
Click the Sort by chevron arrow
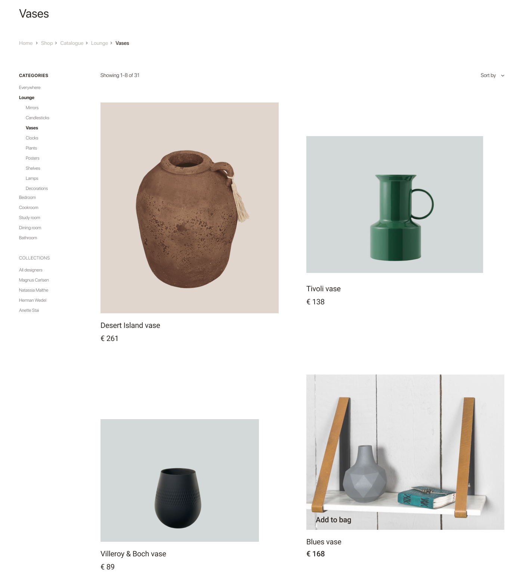(502, 76)
